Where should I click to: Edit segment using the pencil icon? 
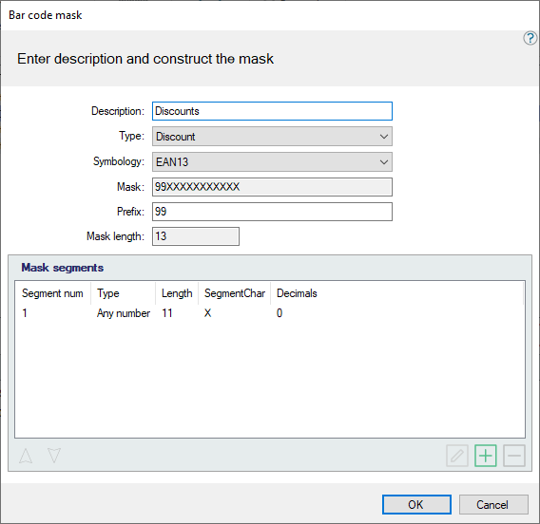click(x=456, y=456)
